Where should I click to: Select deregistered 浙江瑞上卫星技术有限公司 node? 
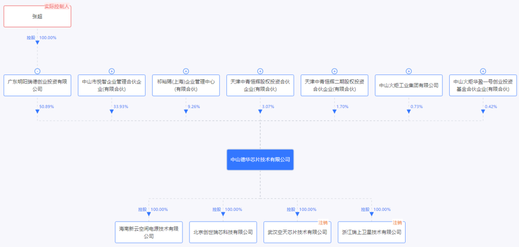(x=371, y=232)
